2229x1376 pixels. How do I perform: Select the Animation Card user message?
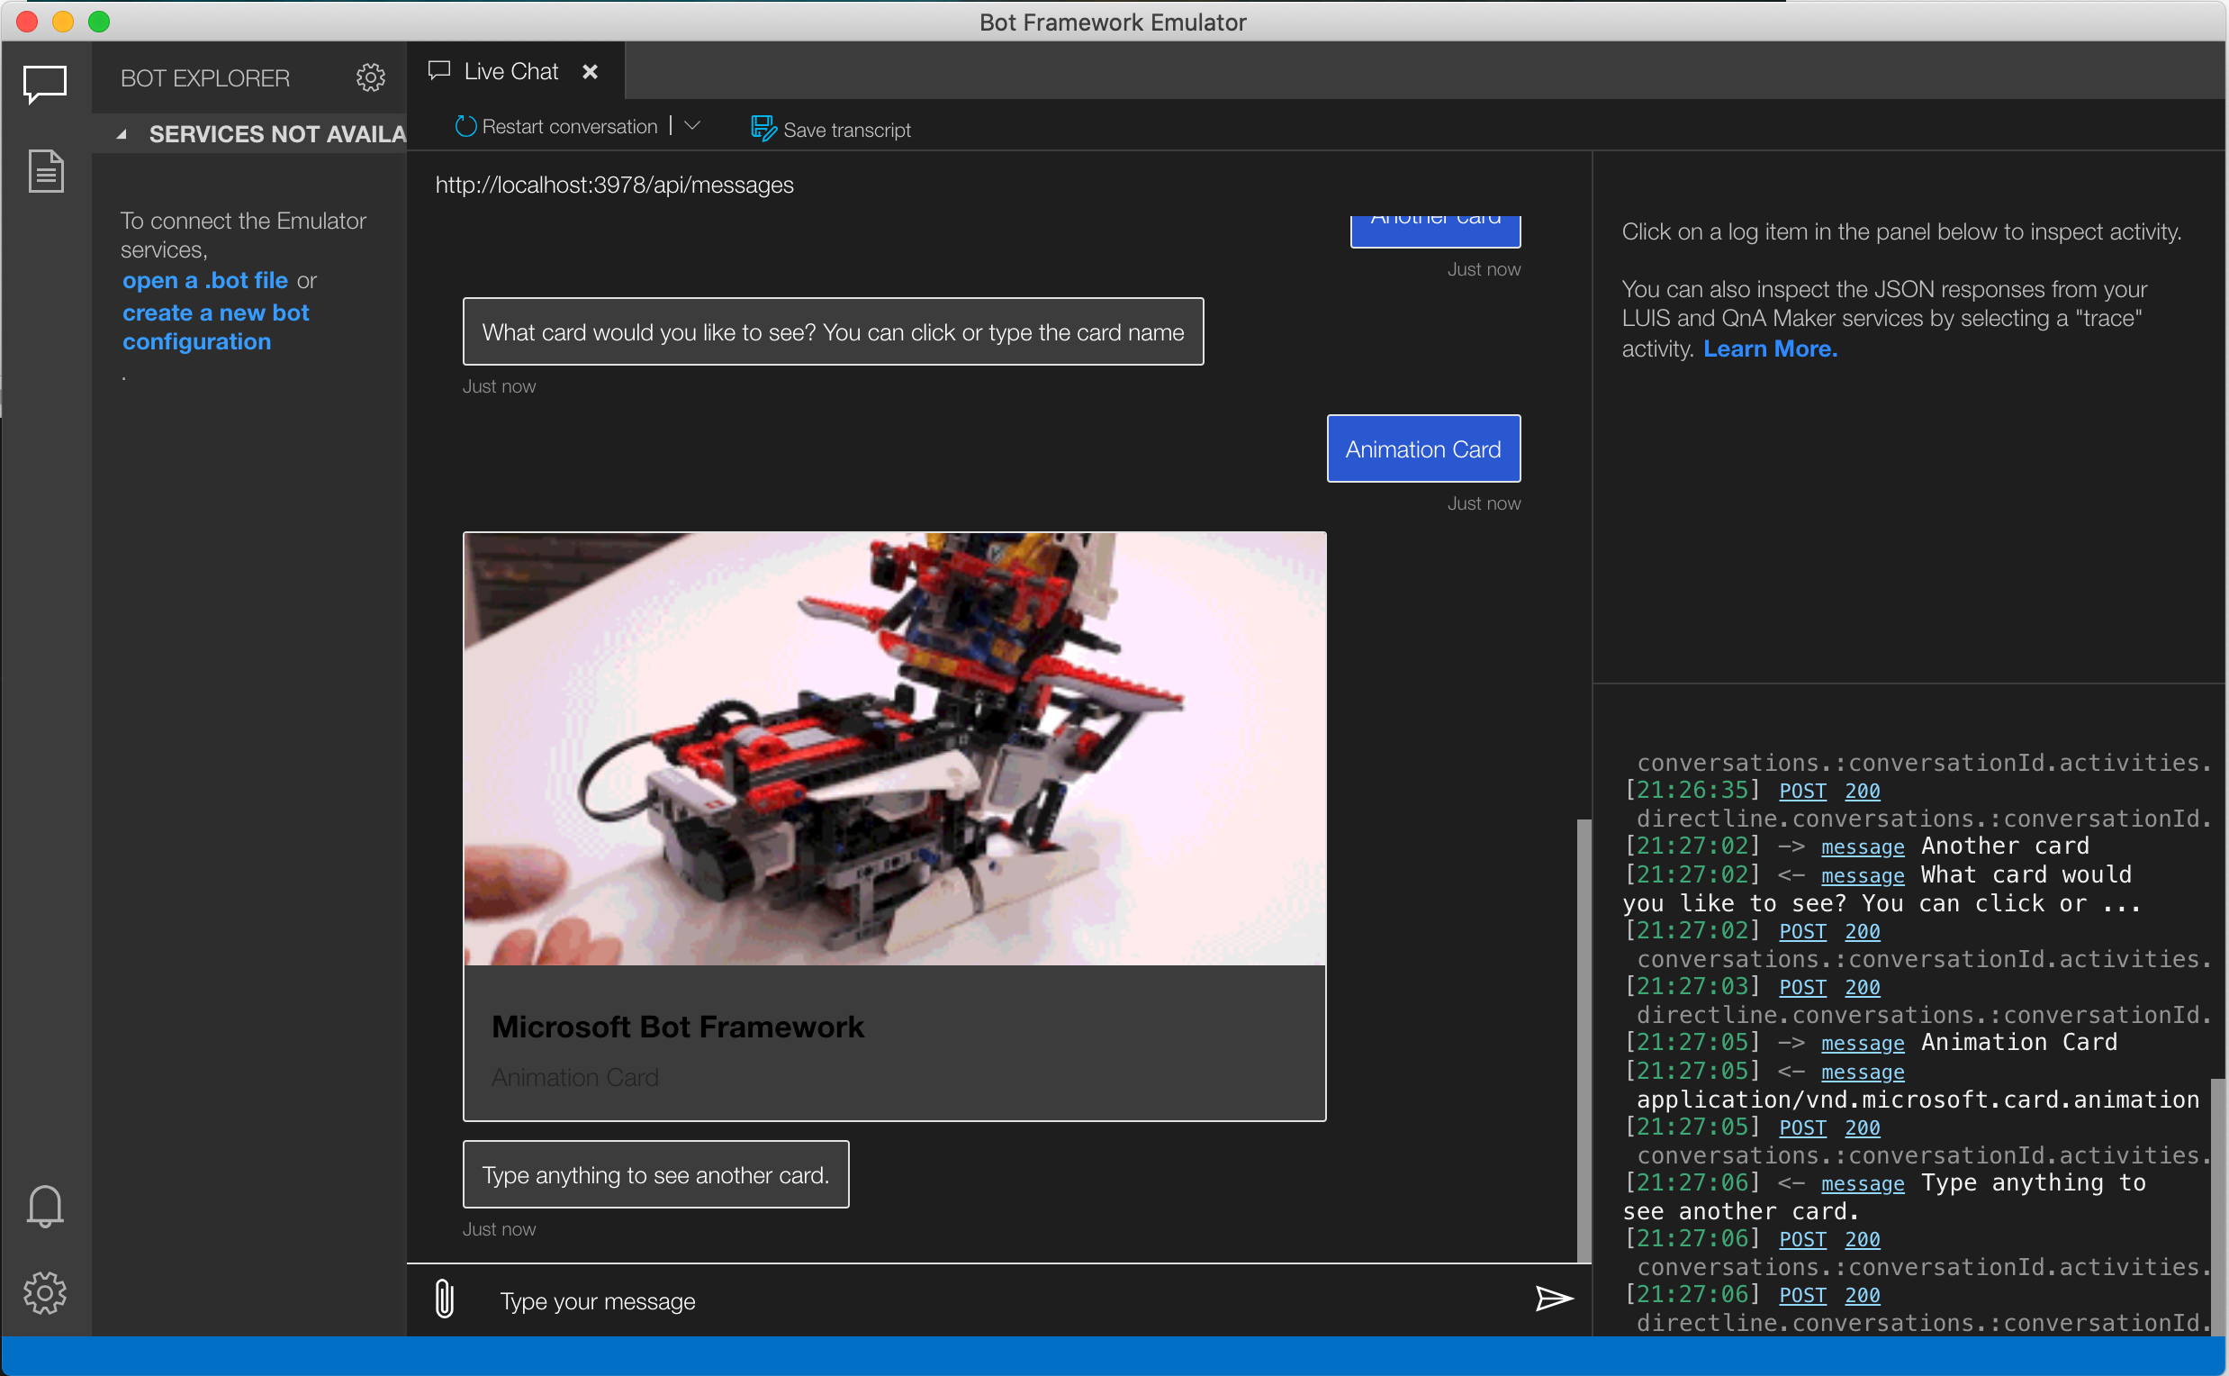tap(1424, 448)
